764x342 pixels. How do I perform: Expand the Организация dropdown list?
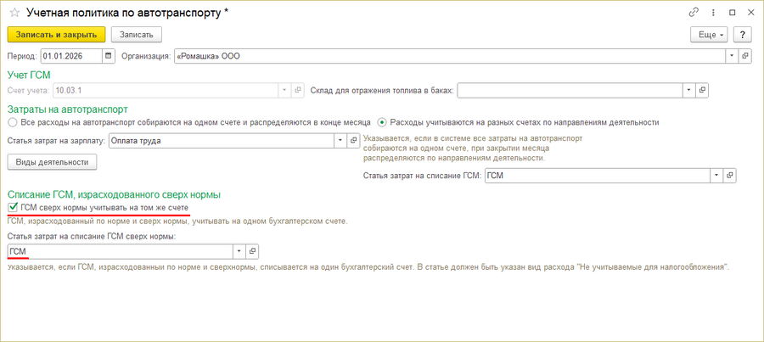point(733,56)
